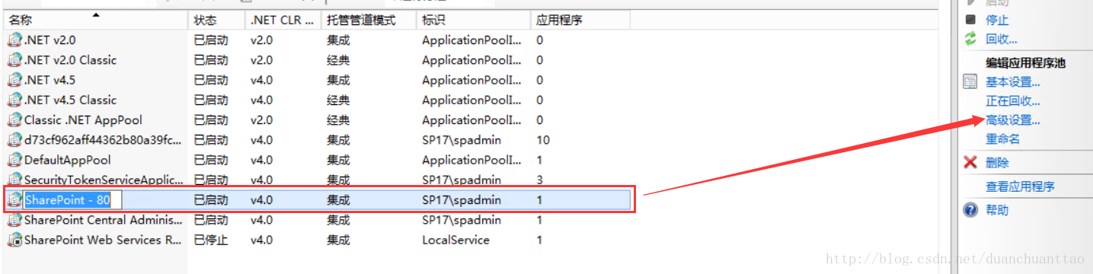Image resolution: width=1093 pixels, height=274 pixels.
Task: Click the .NET v2.0 app pool icon
Action: pos(14,40)
